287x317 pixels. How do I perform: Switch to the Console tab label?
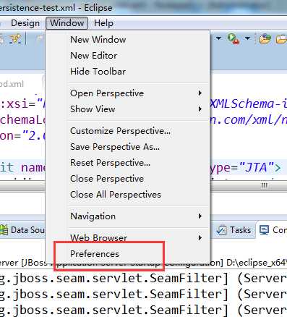(280, 230)
